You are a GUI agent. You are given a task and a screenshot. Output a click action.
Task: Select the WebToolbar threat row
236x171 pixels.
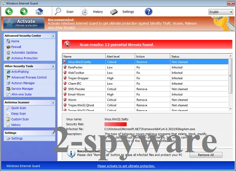coord(146,73)
